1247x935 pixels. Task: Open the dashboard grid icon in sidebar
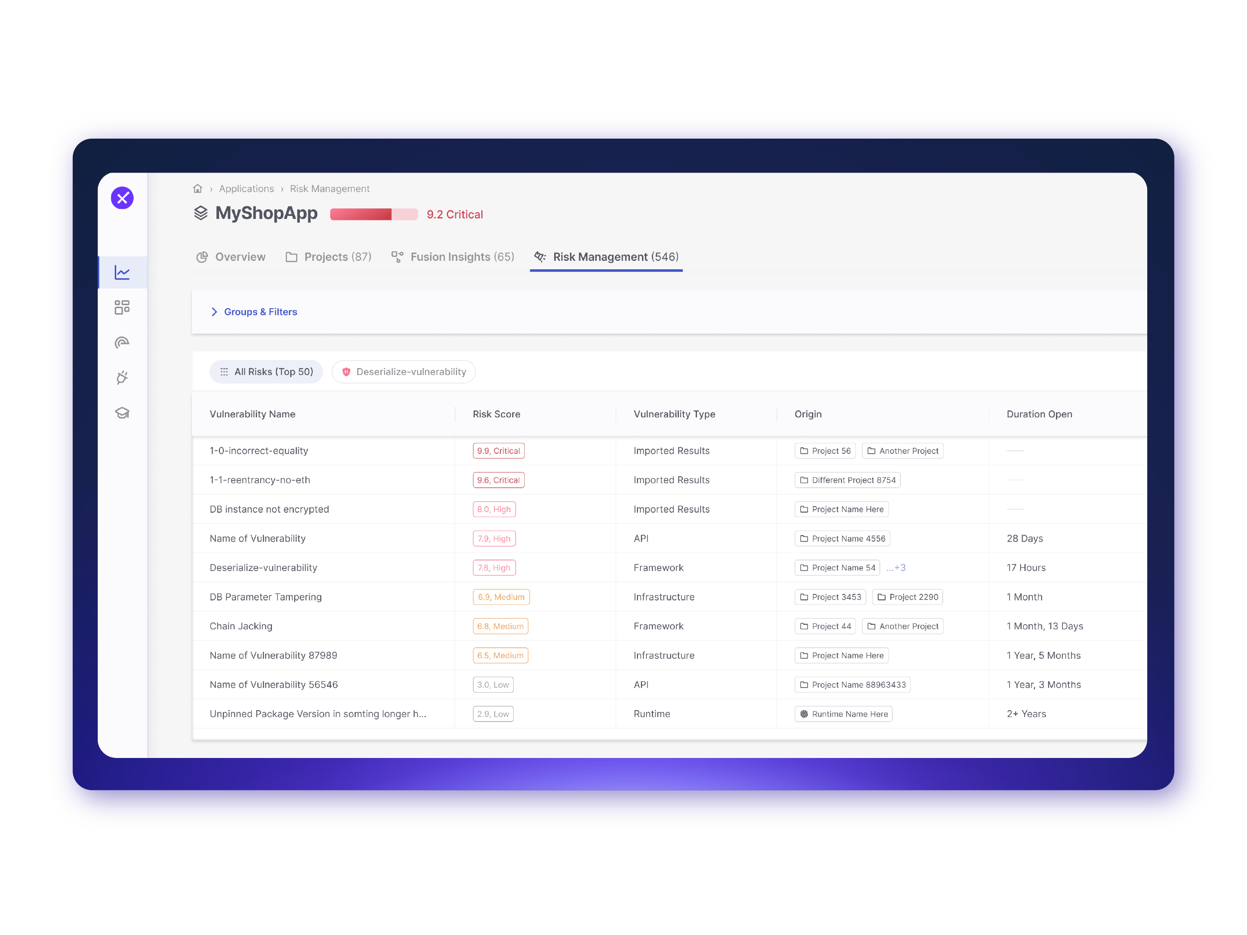(122, 307)
